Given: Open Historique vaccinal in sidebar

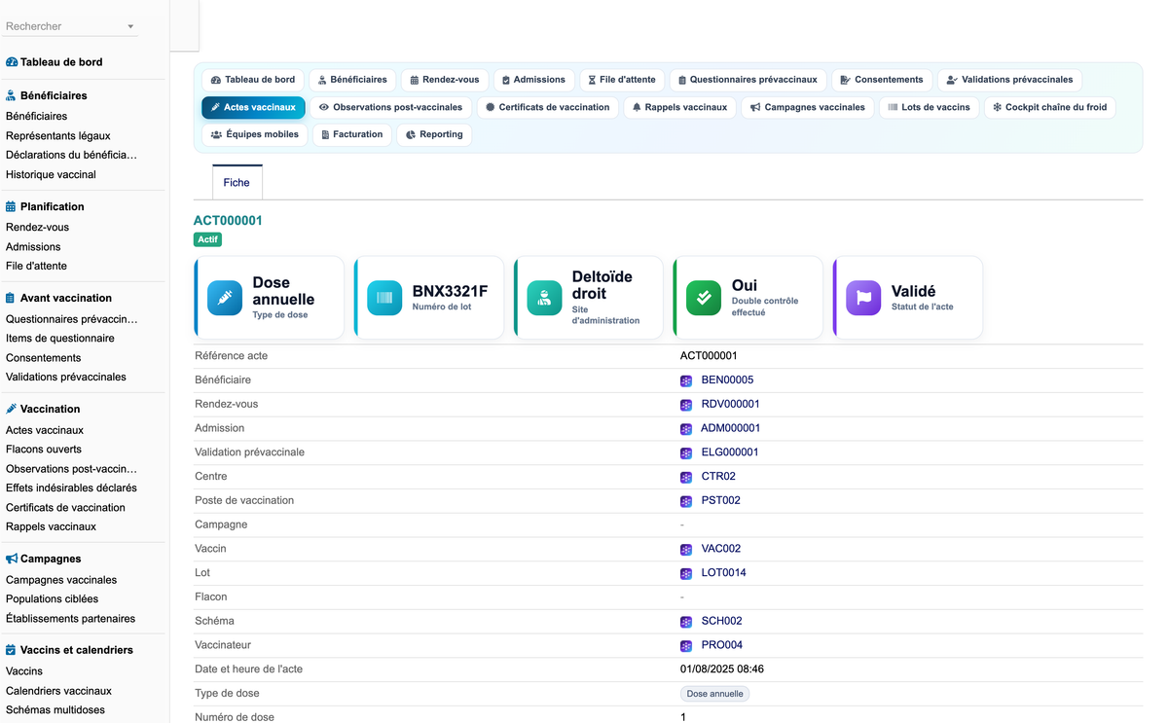Looking at the screenshot, I should (51, 175).
